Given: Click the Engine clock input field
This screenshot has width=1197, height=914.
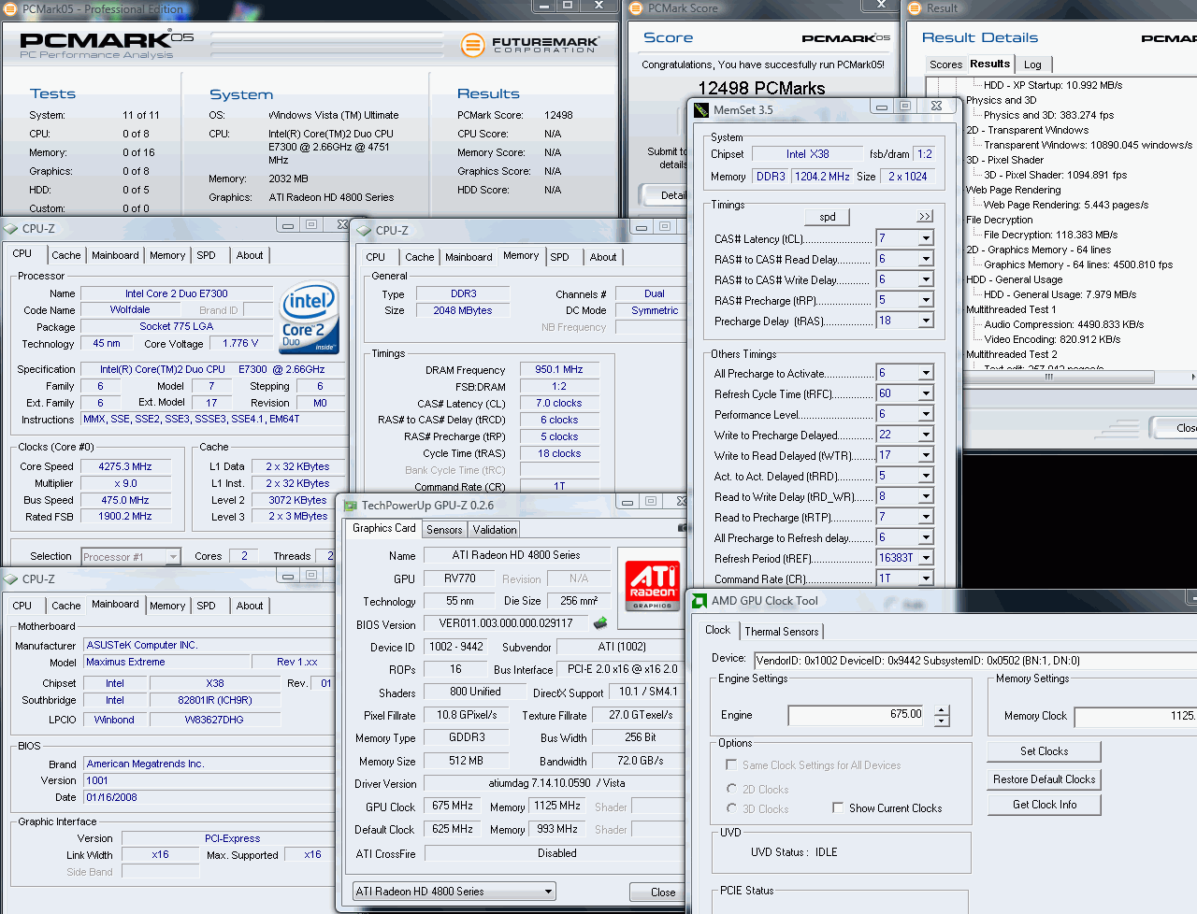Looking at the screenshot, I should pos(856,715).
